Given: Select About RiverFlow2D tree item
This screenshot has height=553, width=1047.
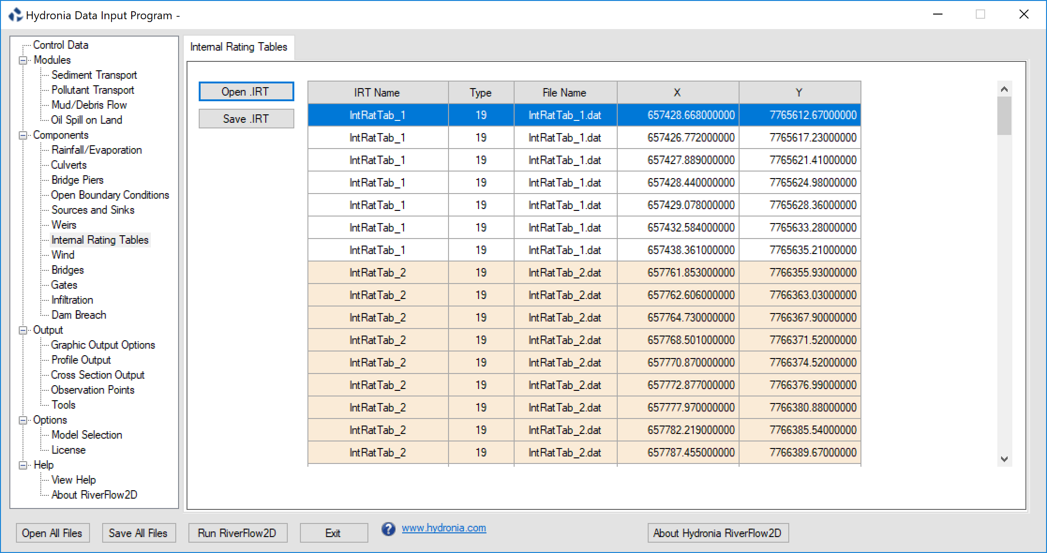Looking at the screenshot, I should (x=94, y=495).
